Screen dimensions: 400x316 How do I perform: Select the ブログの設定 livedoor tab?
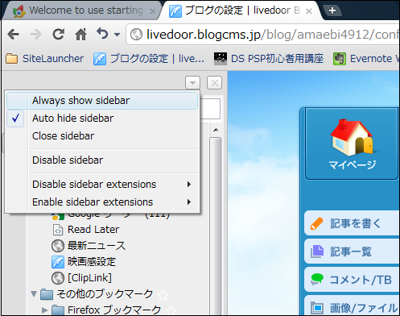(x=241, y=10)
